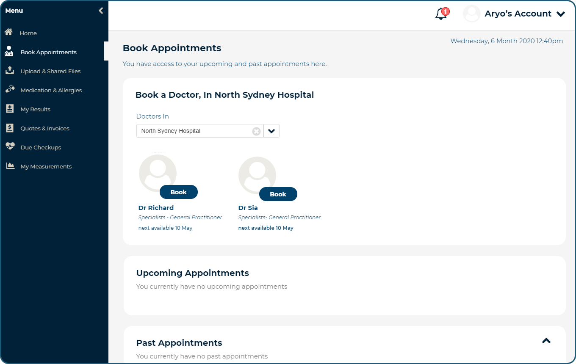Open the hospital selection dropdown

(271, 131)
